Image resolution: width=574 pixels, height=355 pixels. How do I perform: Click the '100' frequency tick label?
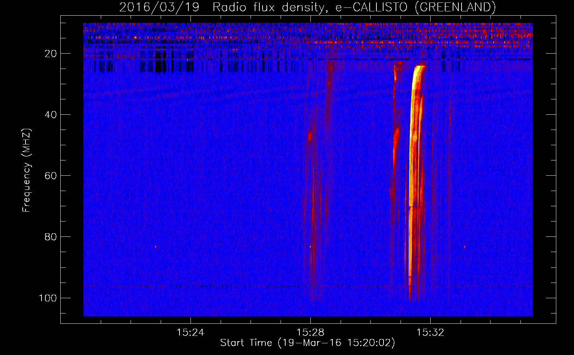(x=48, y=298)
